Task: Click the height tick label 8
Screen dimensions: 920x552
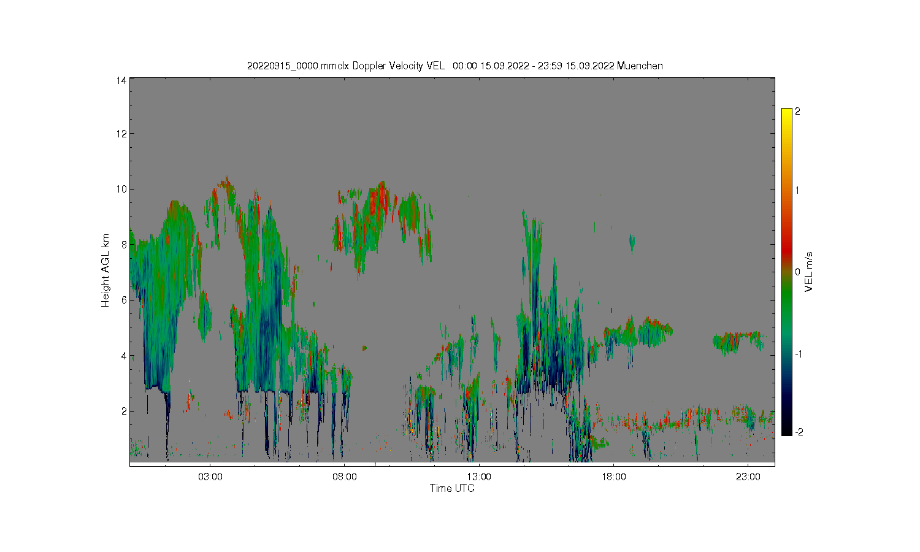Action: (x=124, y=244)
